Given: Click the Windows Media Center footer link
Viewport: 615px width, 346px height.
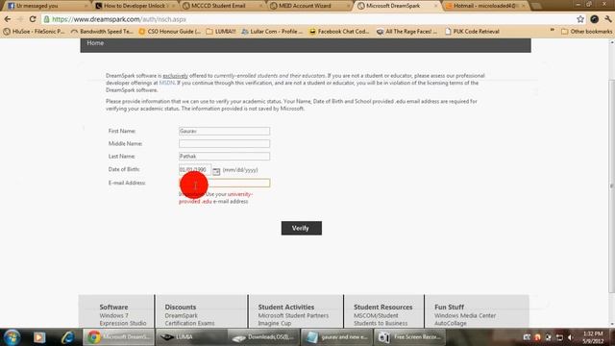Looking at the screenshot, I should (465, 315).
